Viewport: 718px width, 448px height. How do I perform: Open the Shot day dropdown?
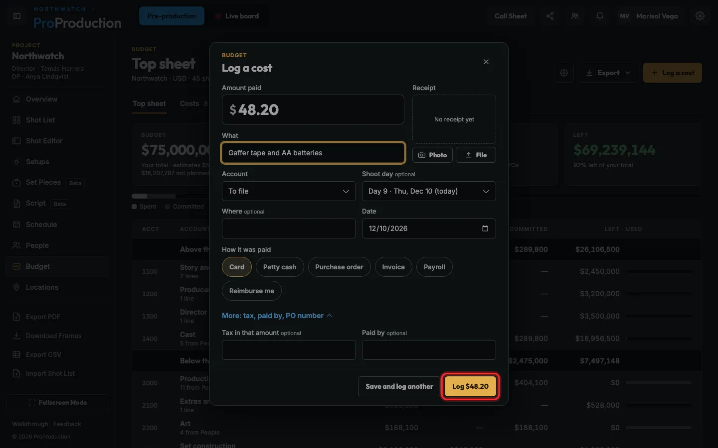[429, 191]
